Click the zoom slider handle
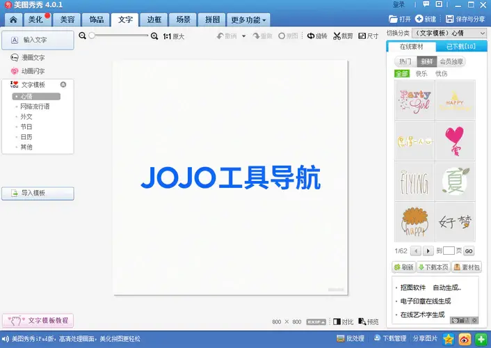This screenshot has height=348, width=491. pos(92,35)
